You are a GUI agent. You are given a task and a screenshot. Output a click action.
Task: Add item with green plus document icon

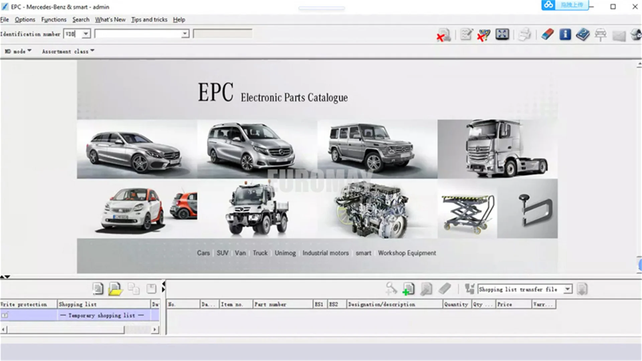tap(408, 289)
